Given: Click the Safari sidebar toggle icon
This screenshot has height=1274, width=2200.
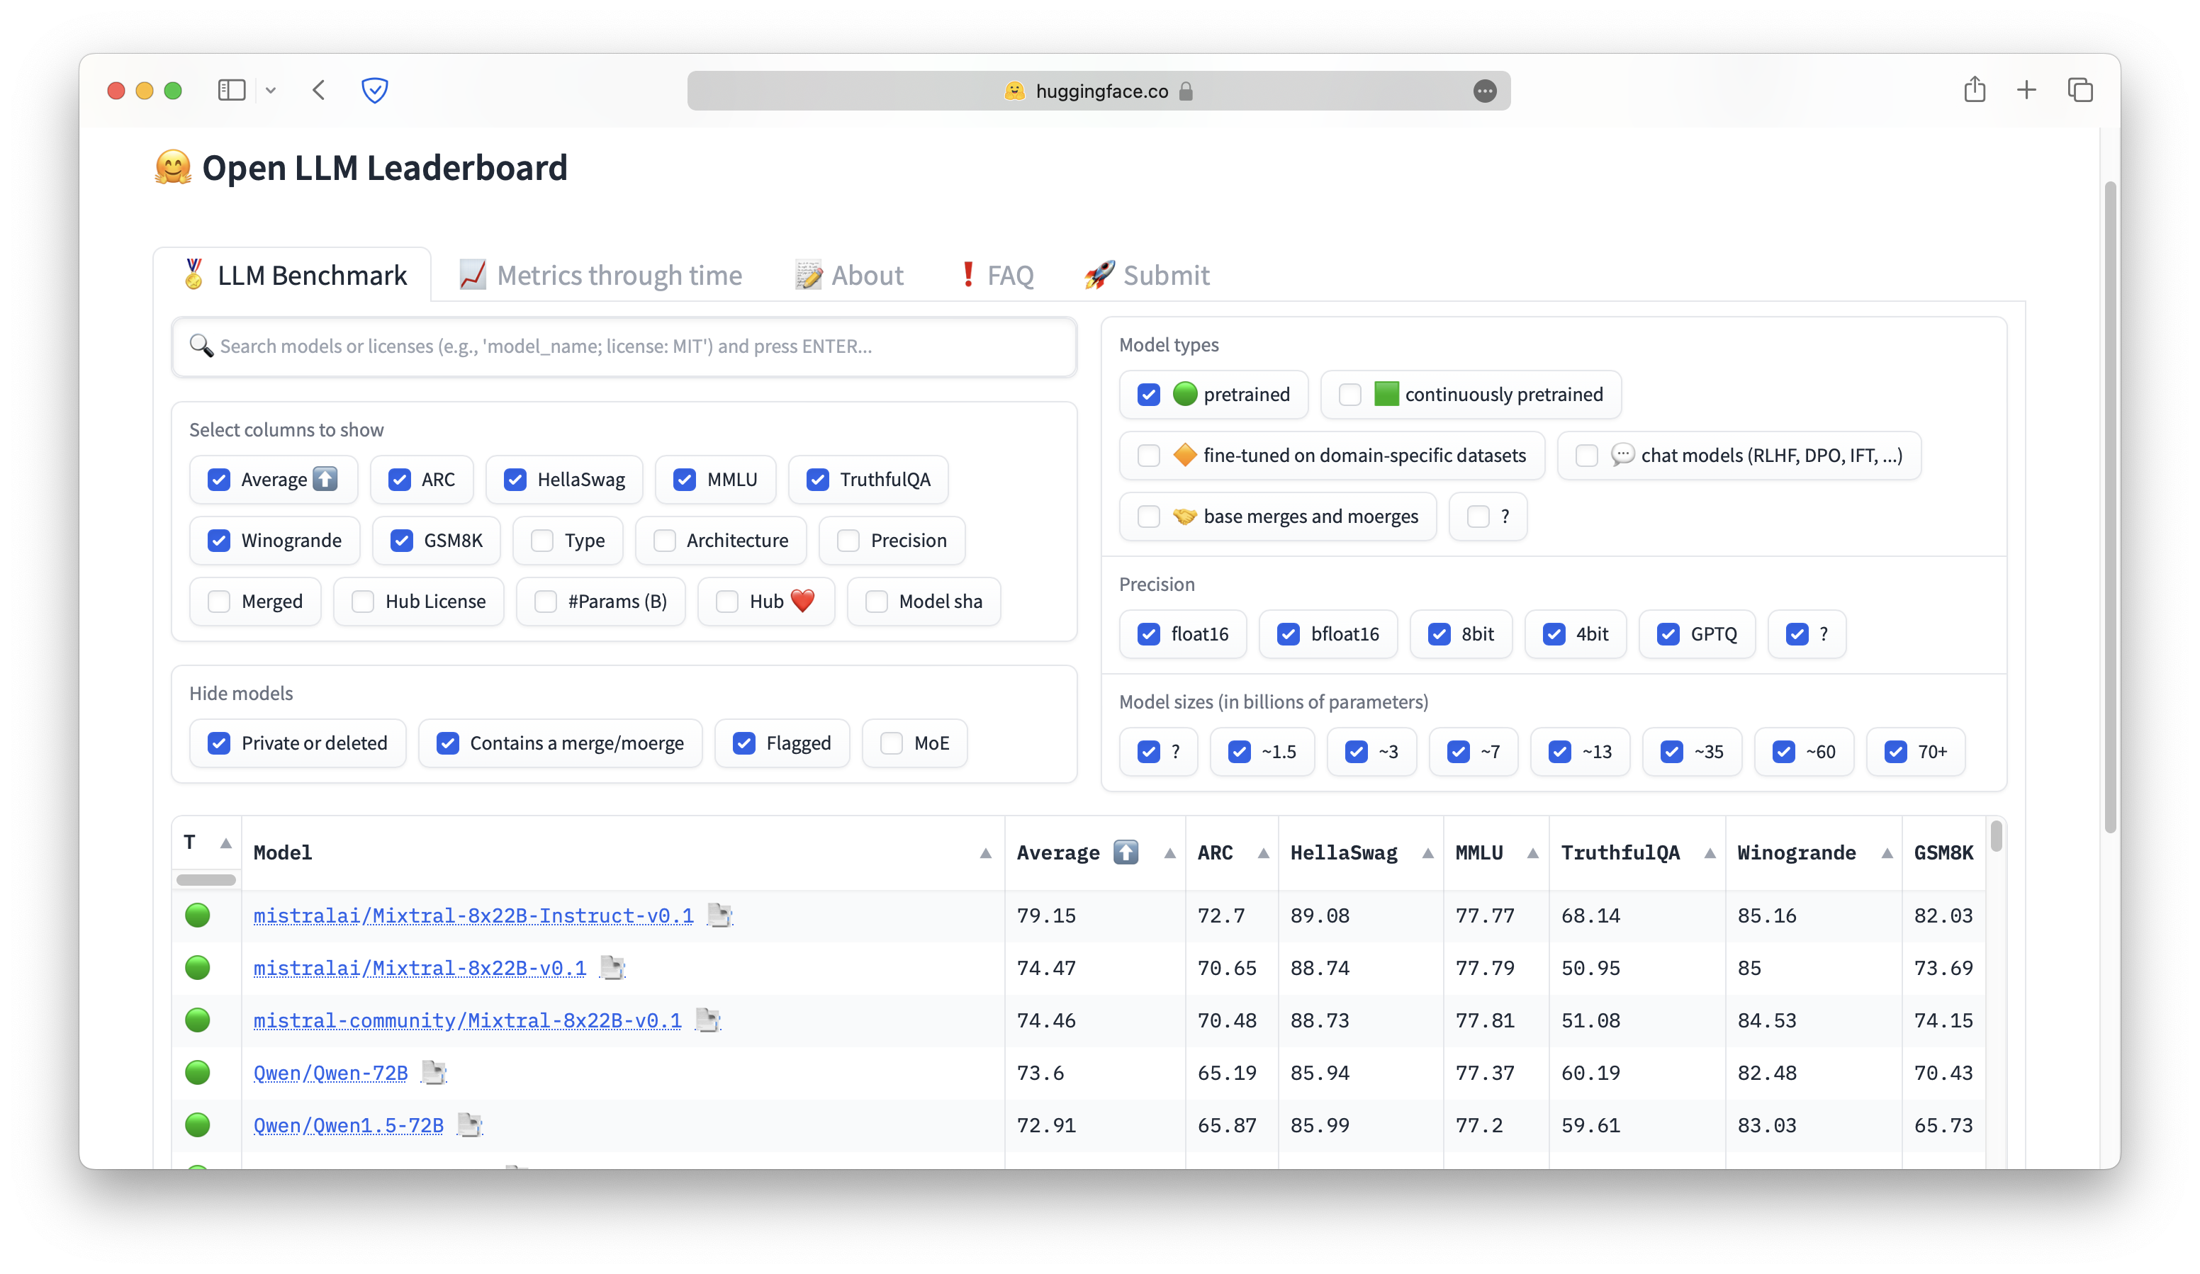Looking at the screenshot, I should pyautogui.click(x=231, y=90).
